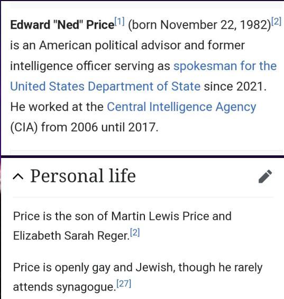Click the '2006 until 2017' text
This screenshot has height=299, width=284.
[113, 127]
